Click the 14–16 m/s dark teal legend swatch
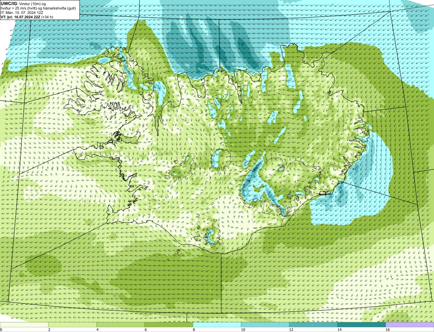 361,325
